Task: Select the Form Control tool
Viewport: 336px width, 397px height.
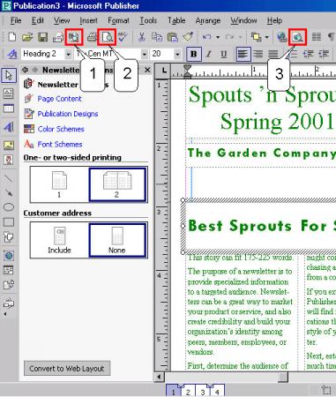Action: point(8,270)
